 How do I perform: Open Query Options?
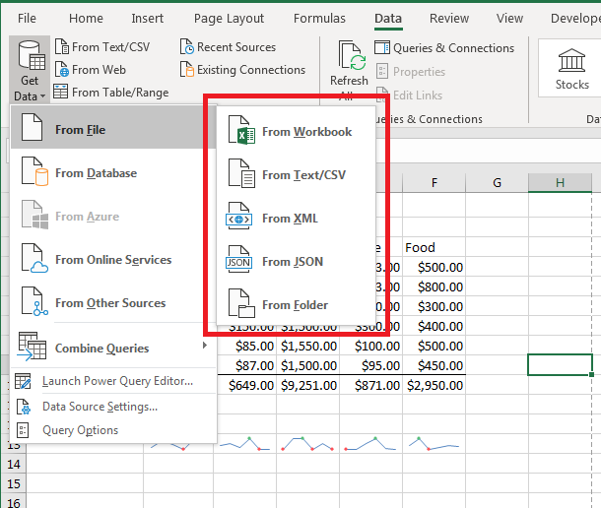pos(113,430)
